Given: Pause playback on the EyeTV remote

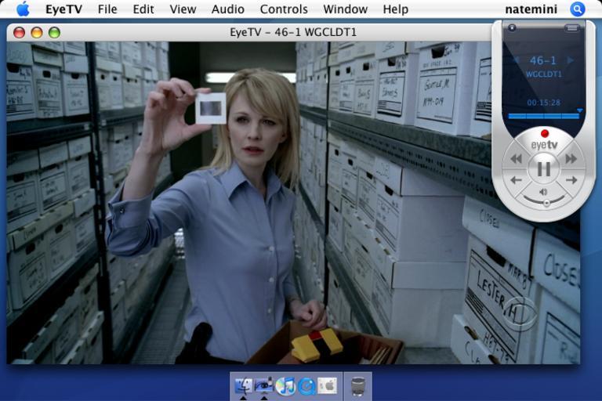Looking at the screenshot, I should click(x=543, y=168).
